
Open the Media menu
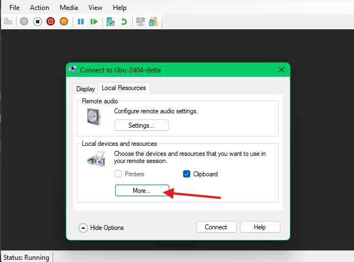[x=69, y=8]
